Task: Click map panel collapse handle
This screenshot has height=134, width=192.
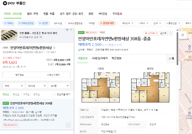Action: tap(180, 75)
